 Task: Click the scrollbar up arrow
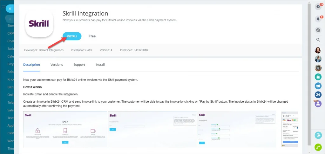[x=309, y=2]
